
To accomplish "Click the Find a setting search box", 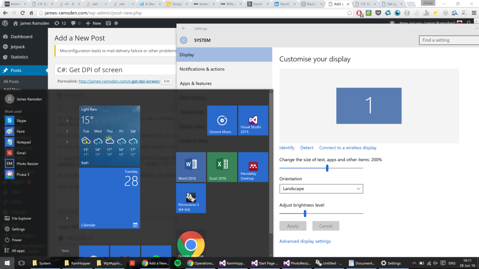I will pyautogui.click(x=449, y=40).
